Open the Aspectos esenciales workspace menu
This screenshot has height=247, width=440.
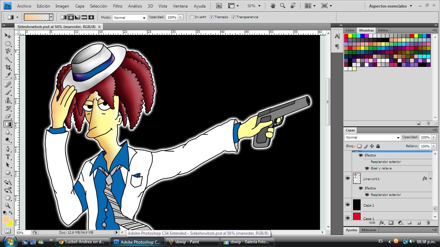coord(390,6)
